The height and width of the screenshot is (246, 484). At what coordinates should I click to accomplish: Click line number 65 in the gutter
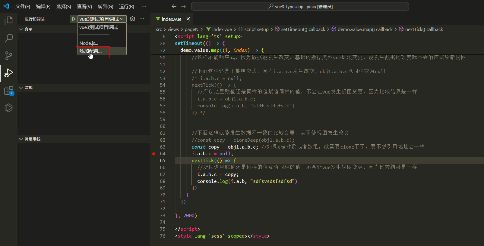(x=163, y=161)
